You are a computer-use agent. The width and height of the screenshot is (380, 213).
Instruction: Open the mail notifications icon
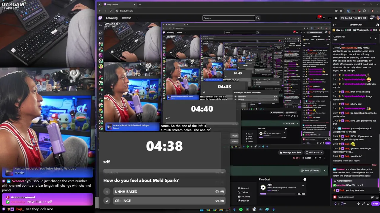coord(324,18)
